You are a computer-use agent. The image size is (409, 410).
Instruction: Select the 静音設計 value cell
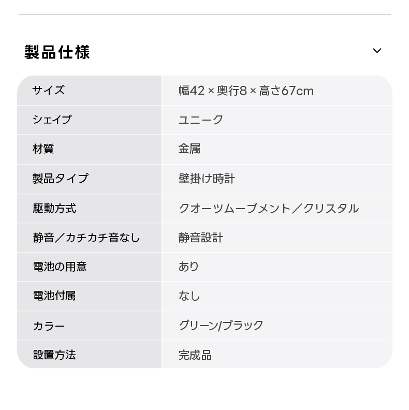(x=201, y=238)
